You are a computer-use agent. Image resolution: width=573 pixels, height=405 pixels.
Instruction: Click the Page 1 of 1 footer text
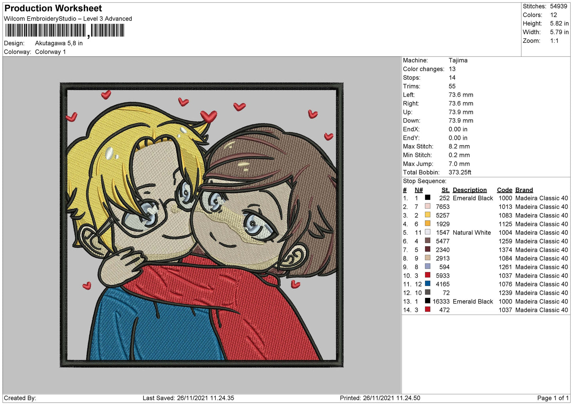click(553, 398)
